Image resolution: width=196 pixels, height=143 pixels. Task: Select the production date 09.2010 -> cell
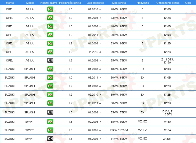95,95
